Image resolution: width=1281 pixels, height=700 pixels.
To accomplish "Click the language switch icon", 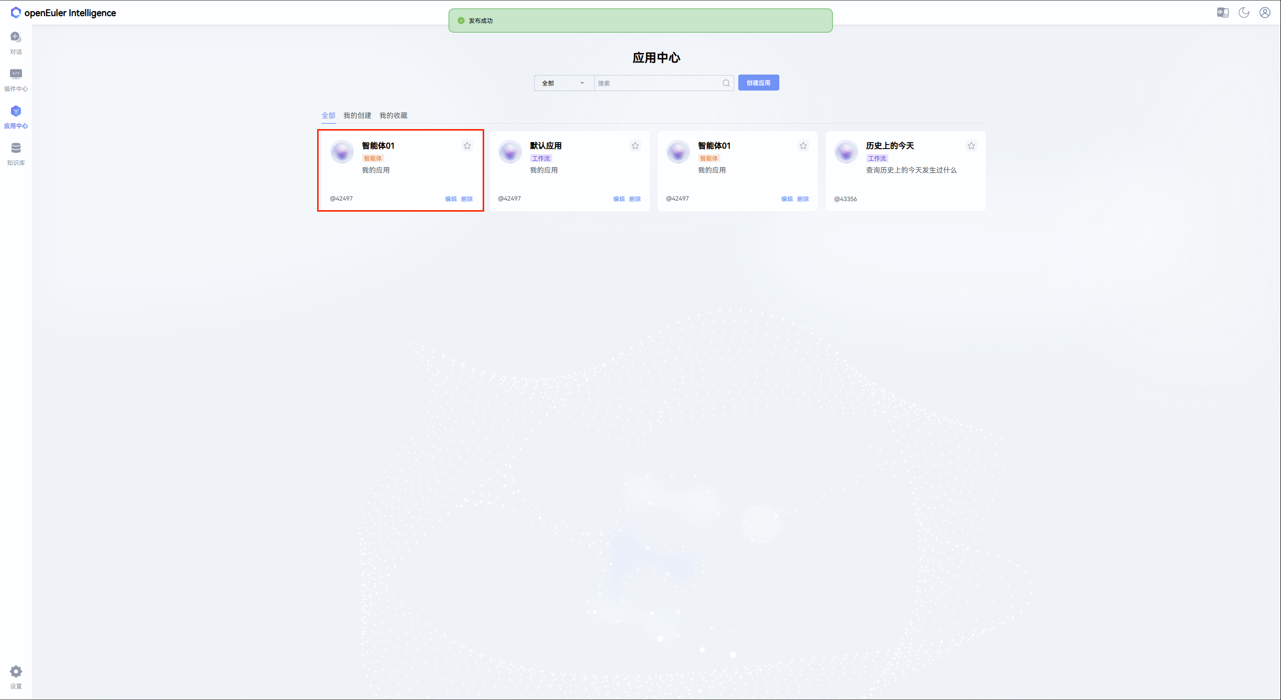I will tap(1222, 13).
